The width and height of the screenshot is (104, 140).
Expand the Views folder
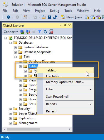point(21,81)
